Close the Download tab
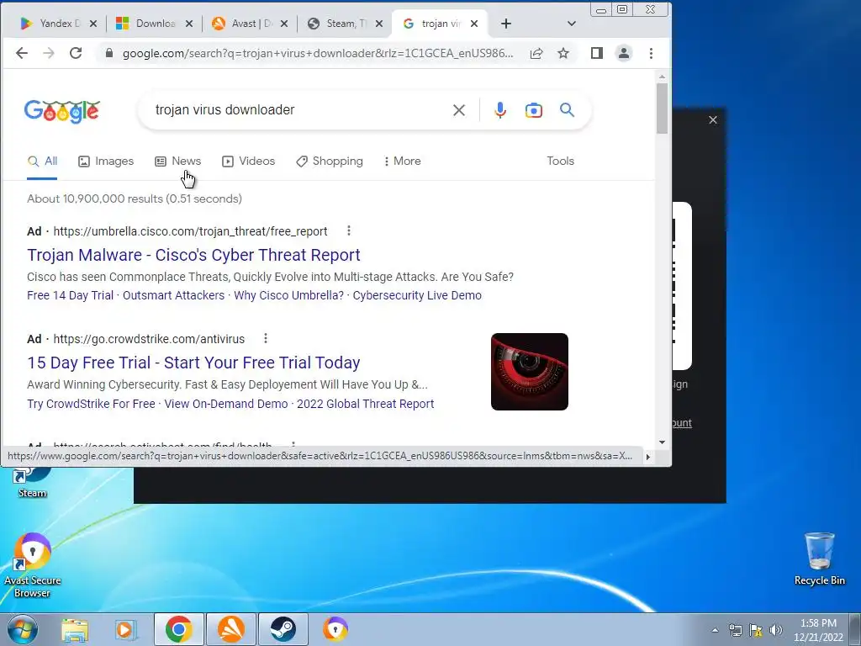The width and height of the screenshot is (861, 646). 189,24
